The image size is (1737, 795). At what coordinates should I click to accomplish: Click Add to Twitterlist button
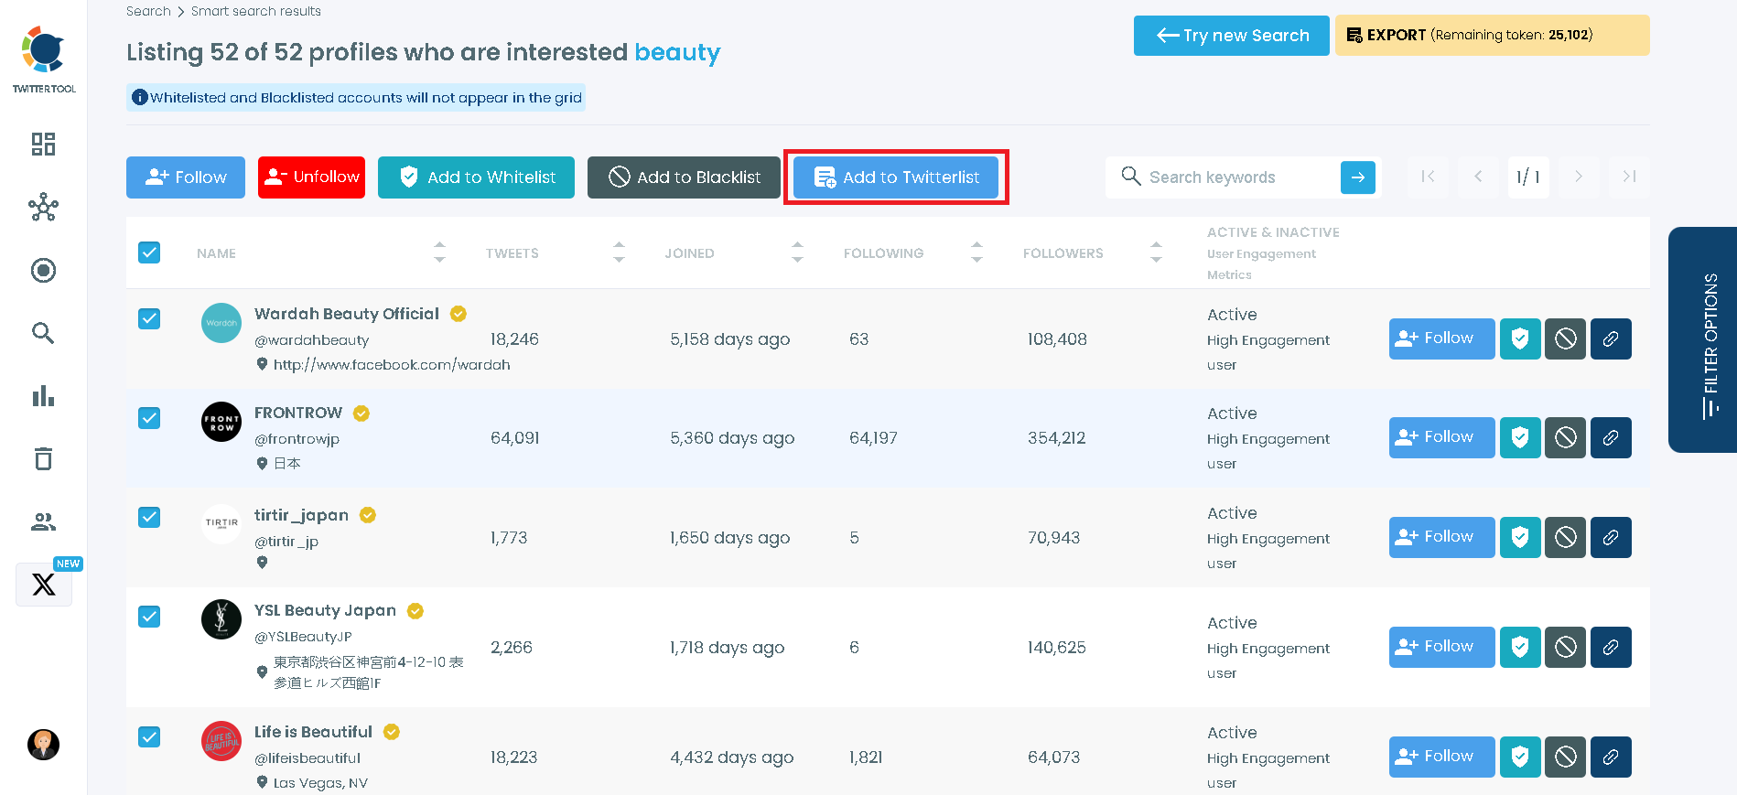896,177
